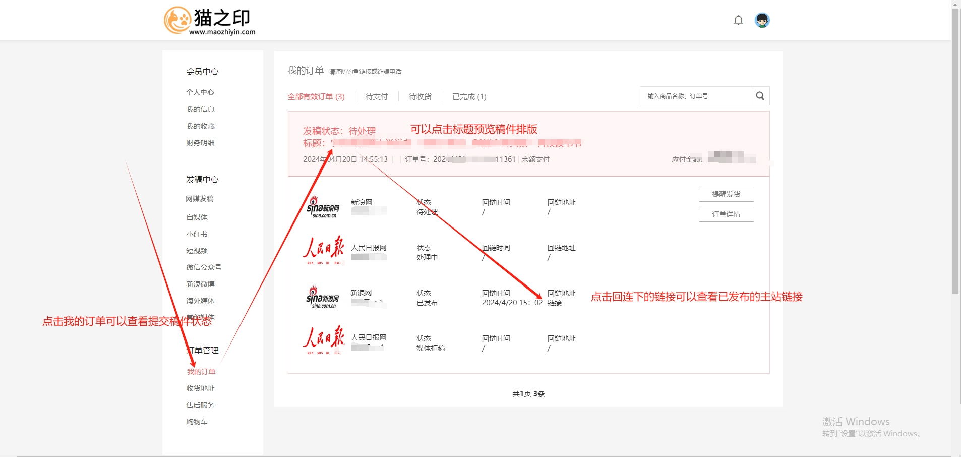
Task: Go to 海外媒体 in the sidebar
Action: coord(200,301)
